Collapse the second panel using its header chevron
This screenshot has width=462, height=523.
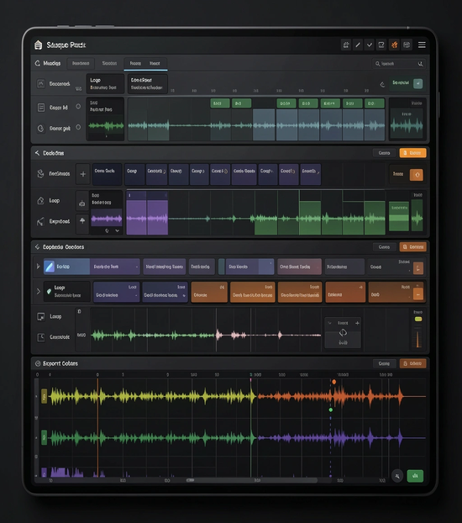(37, 153)
